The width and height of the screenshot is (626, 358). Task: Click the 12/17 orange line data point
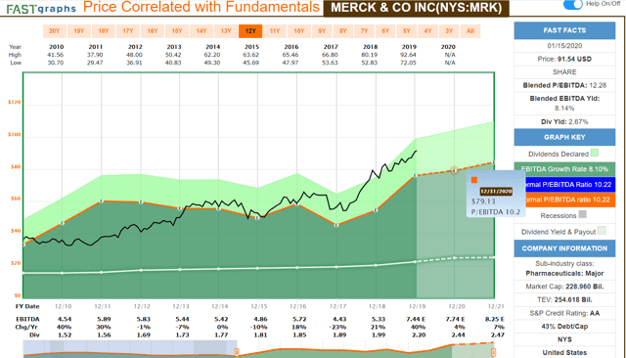point(336,225)
